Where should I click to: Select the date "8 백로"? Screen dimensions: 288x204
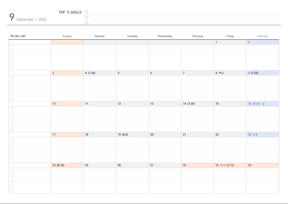230,73
